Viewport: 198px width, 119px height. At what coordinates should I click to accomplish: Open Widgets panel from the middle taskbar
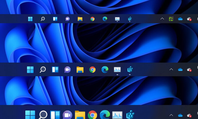55,69
